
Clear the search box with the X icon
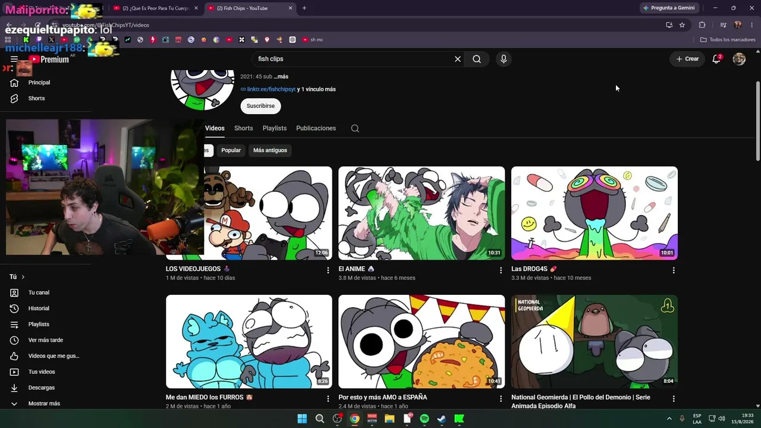[x=458, y=59]
